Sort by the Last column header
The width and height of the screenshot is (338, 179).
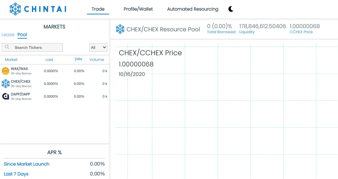49,60
